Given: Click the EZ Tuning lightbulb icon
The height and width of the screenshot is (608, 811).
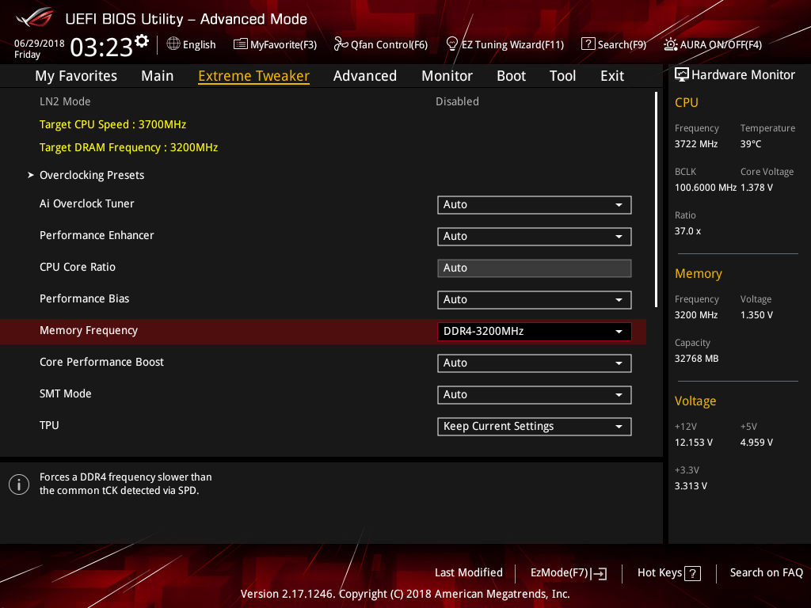Looking at the screenshot, I should (451, 44).
